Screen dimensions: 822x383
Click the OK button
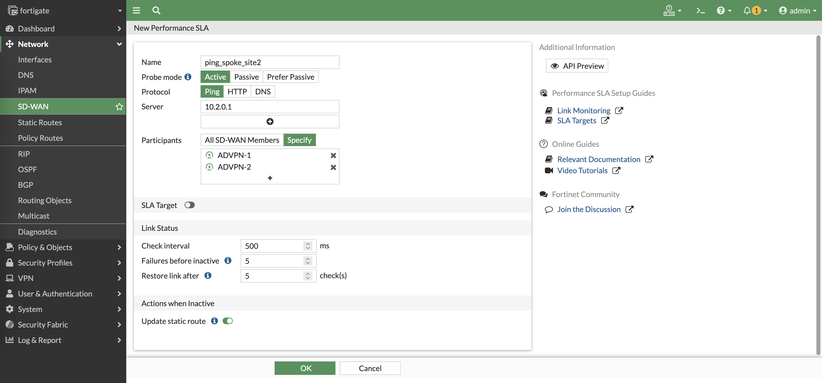pyautogui.click(x=305, y=368)
